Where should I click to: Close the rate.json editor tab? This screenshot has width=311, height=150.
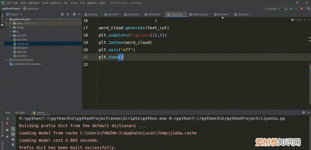(x=141, y=15)
